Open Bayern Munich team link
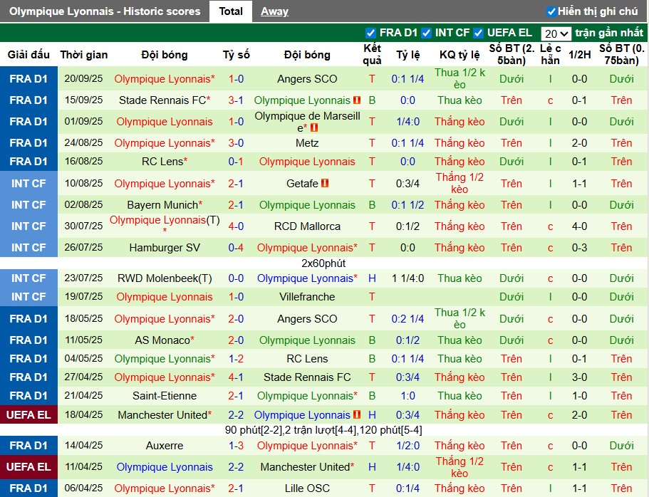 [162, 205]
